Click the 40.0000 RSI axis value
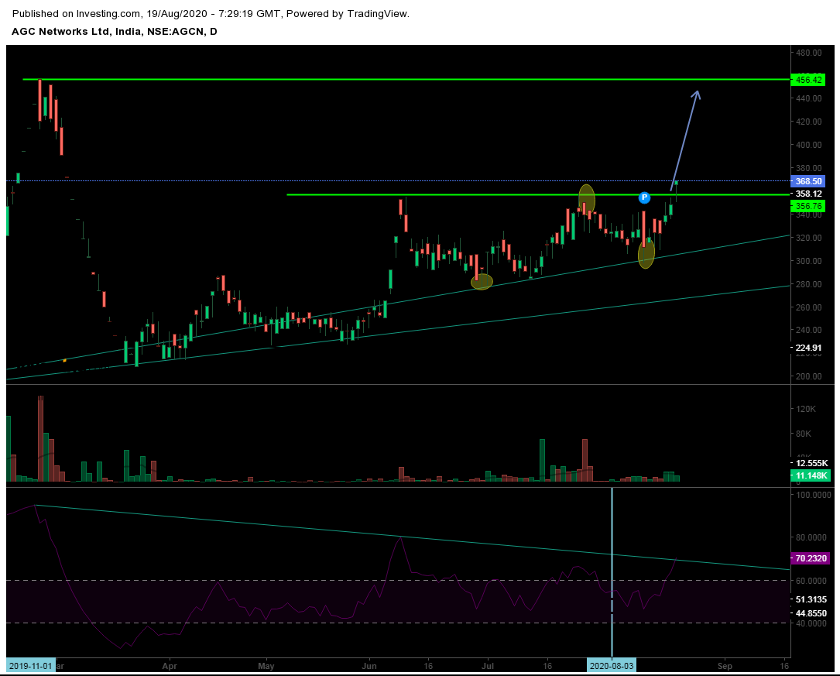Screen dimensions: 840x676 (x=811, y=623)
